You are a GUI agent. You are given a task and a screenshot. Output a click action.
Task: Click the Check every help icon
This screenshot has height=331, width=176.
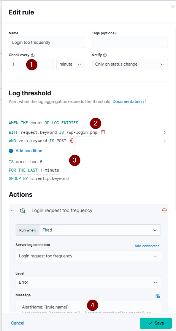pos(33,55)
